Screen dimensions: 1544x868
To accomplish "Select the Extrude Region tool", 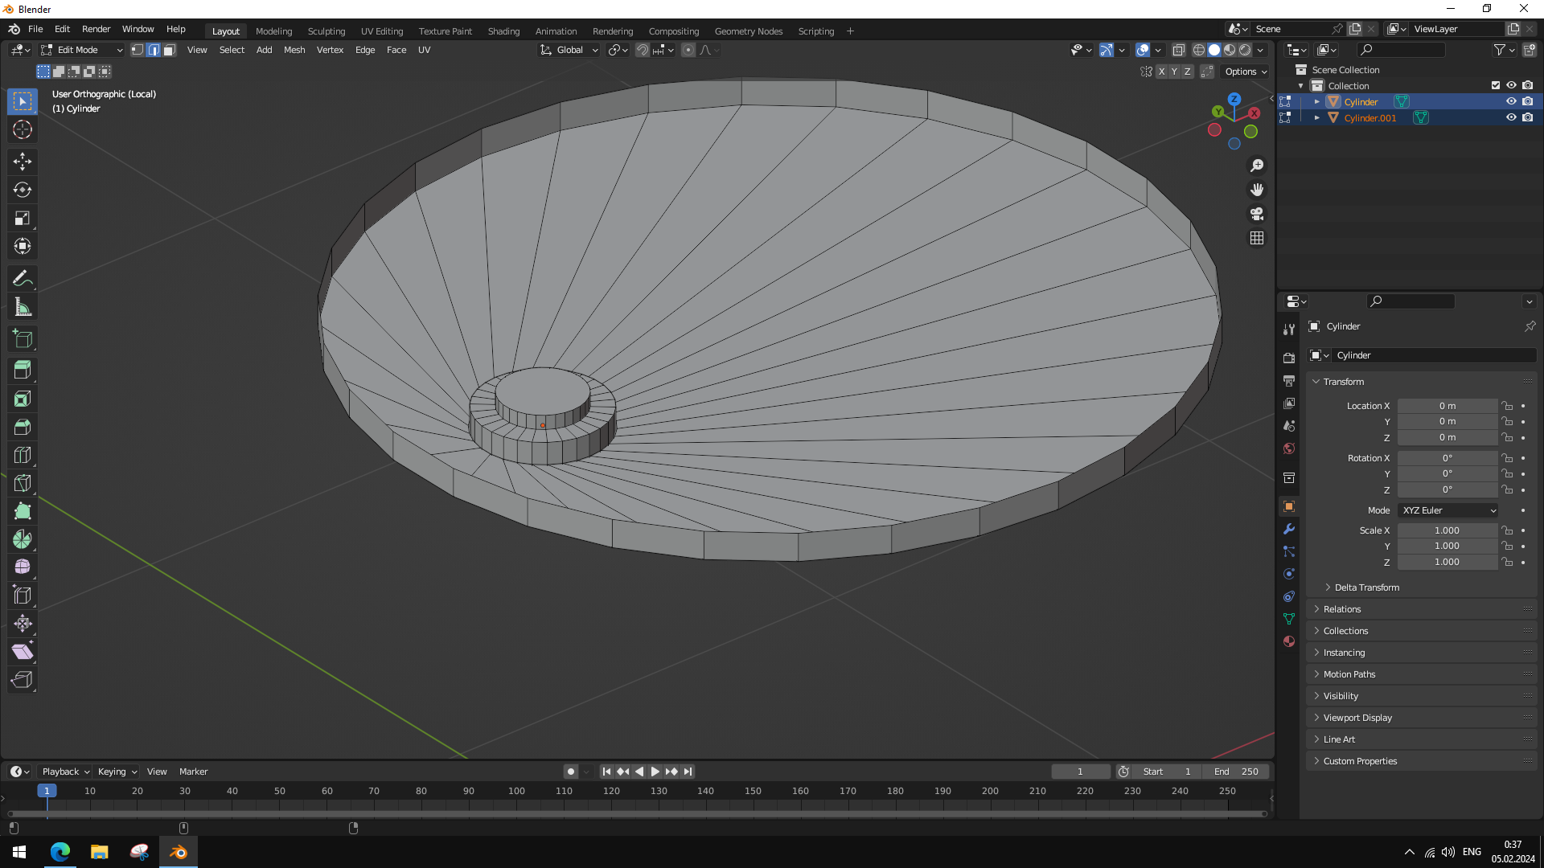I will tap(23, 338).
